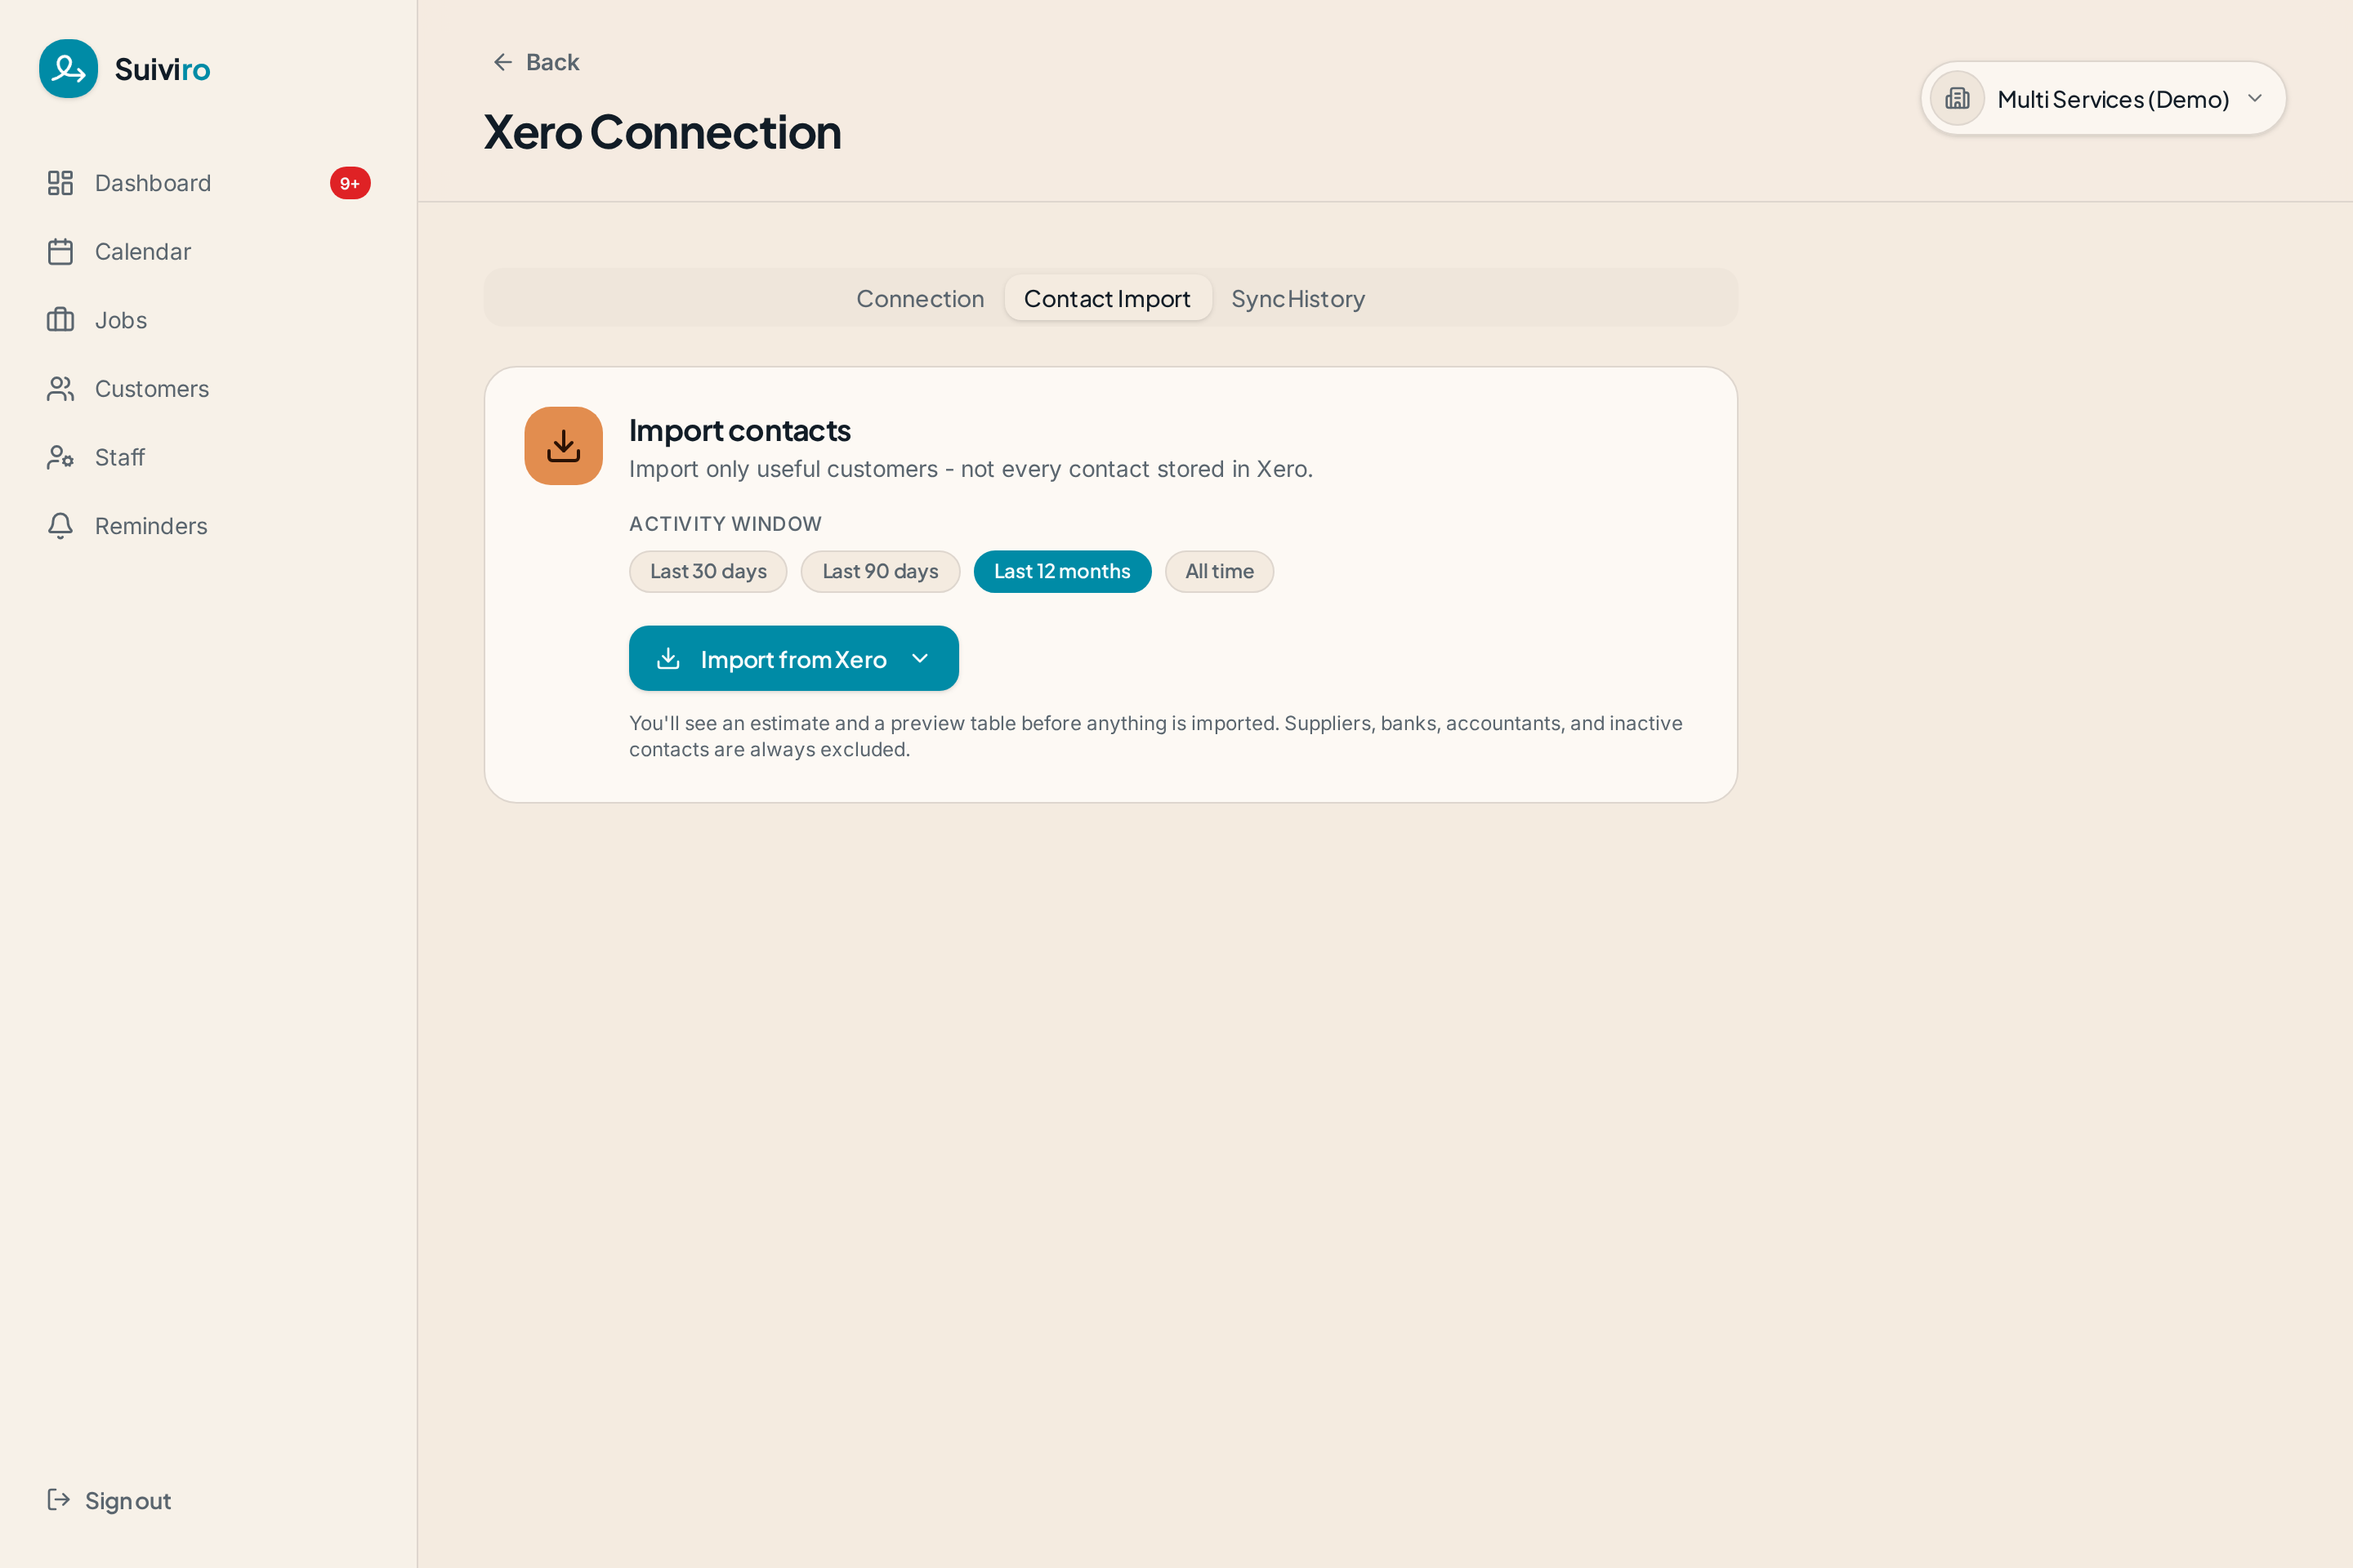Click the building icon in organization selector
Image resolution: width=2353 pixels, height=1568 pixels.
(1957, 99)
